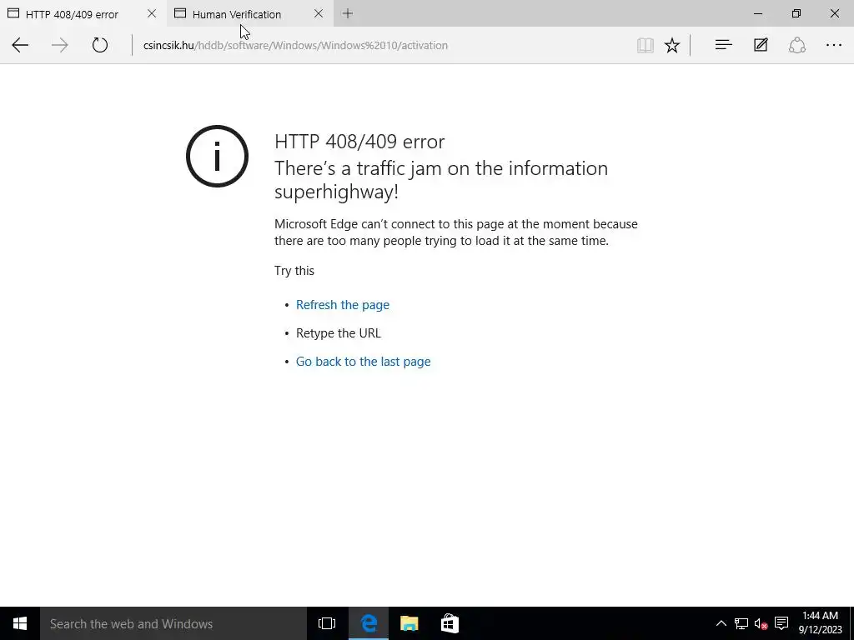Open the More actions ellipsis menu
The image size is (854, 640).
834,45
